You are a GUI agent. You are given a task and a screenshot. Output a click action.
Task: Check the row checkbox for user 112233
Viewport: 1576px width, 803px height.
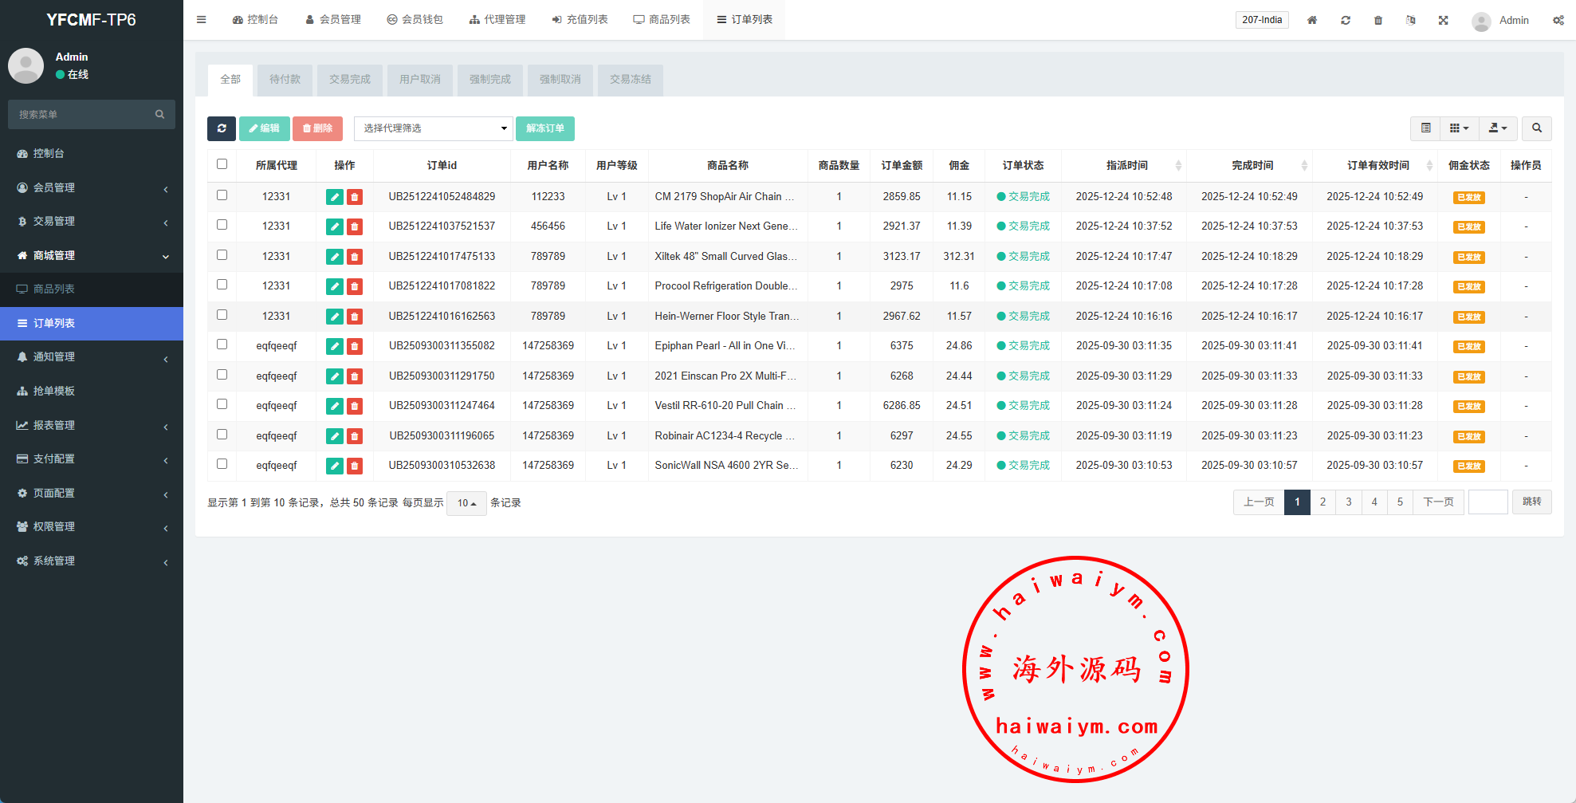(x=222, y=195)
